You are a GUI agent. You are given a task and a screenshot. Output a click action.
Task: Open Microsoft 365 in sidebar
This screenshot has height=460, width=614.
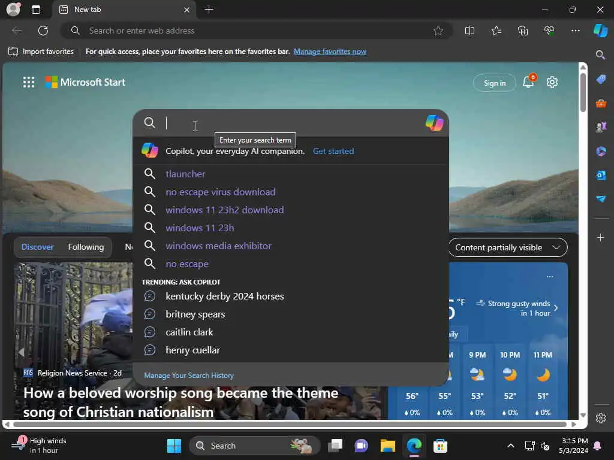click(x=601, y=151)
